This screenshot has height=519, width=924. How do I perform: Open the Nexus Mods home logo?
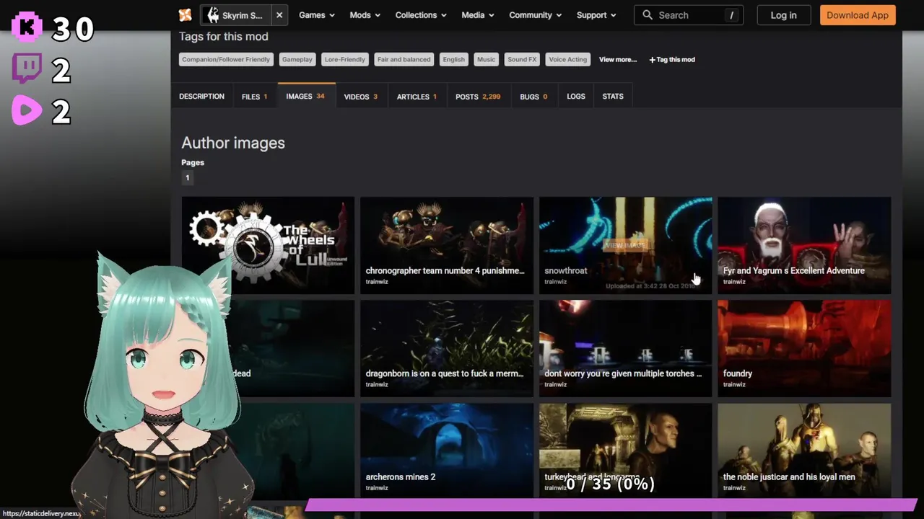point(186,15)
